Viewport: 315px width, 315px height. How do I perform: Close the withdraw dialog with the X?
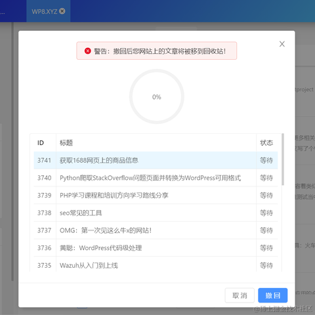click(x=282, y=44)
